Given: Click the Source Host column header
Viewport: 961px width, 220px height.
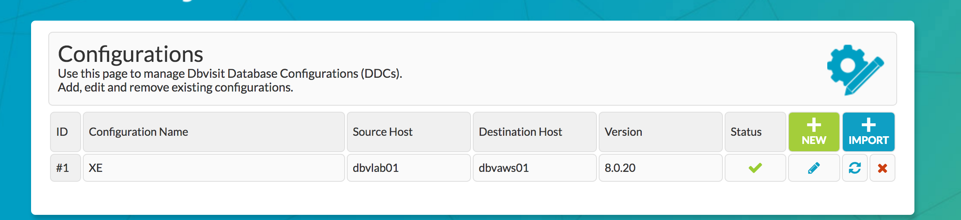Looking at the screenshot, I should (409, 132).
